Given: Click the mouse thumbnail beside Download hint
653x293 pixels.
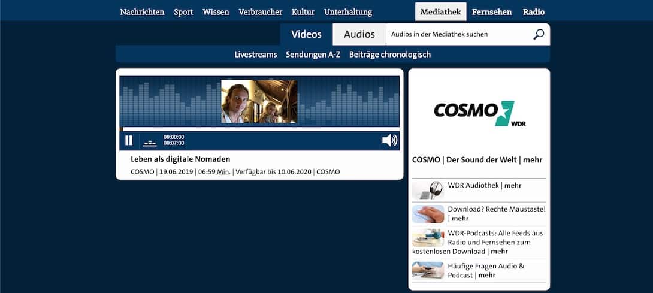Looking at the screenshot, I should pos(428,215).
